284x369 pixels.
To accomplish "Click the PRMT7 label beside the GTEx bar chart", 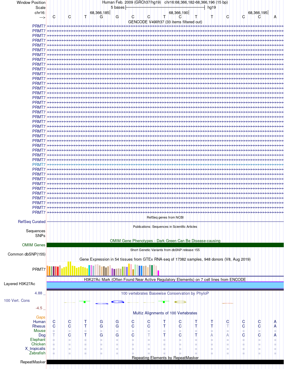I will click(39, 269).
